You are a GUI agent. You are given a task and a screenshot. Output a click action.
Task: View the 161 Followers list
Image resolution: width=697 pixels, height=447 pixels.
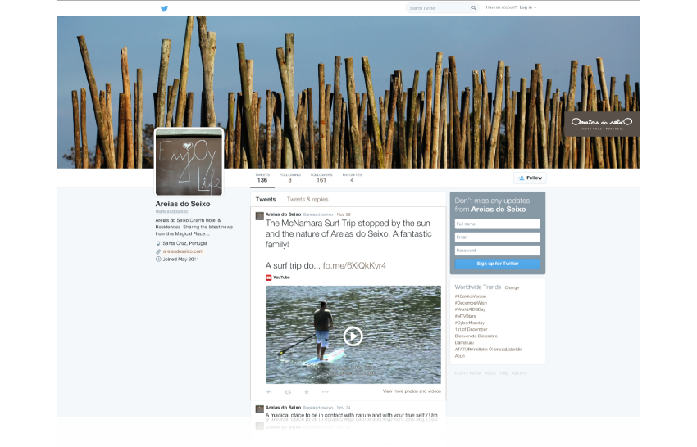pos(321,178)
